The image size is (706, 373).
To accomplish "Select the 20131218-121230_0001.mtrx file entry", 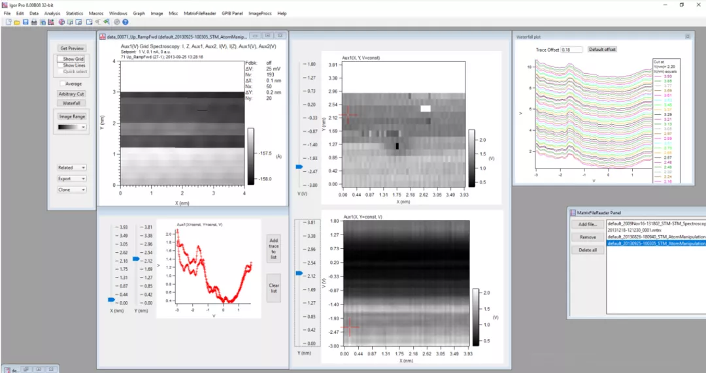I will tap(656, 230).
